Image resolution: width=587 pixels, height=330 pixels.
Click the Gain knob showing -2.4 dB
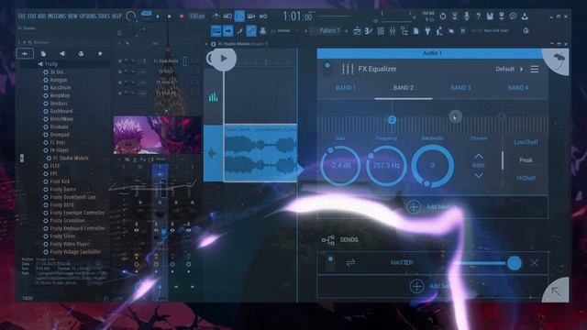(340, 165)
